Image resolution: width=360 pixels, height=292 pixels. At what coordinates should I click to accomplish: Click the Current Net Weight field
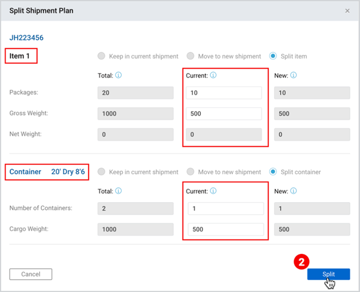(x=224, y=135)
